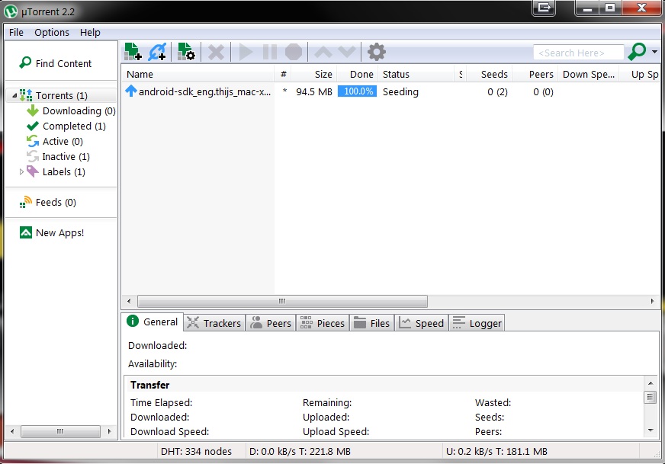The height and width of the screenshot is (464, 665).
Task: Open the Help menu
Action: click(x=90, y=32)
